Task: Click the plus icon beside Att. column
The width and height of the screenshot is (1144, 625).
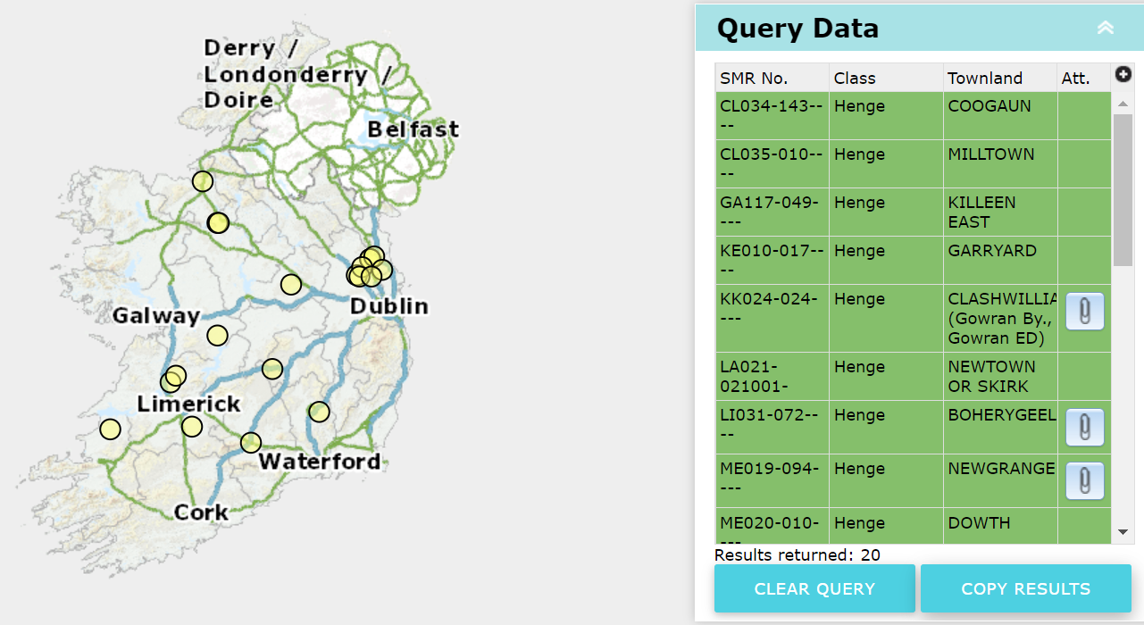Action: coord(1123,76)
